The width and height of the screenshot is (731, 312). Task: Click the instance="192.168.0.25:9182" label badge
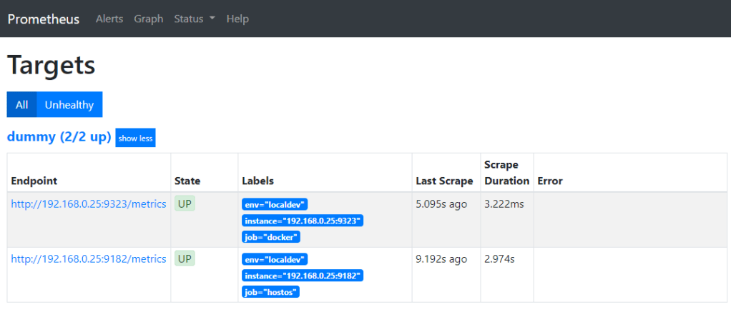303,276
